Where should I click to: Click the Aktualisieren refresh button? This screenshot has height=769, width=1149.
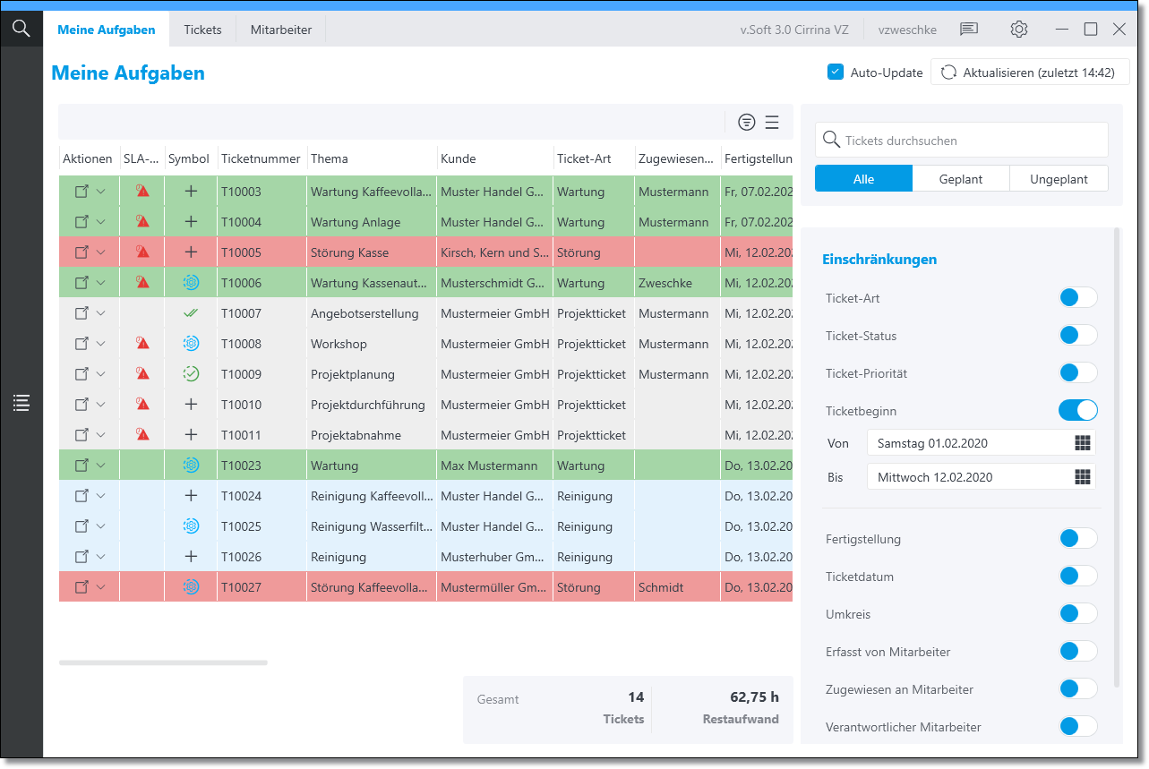[x=1030, y=73]
